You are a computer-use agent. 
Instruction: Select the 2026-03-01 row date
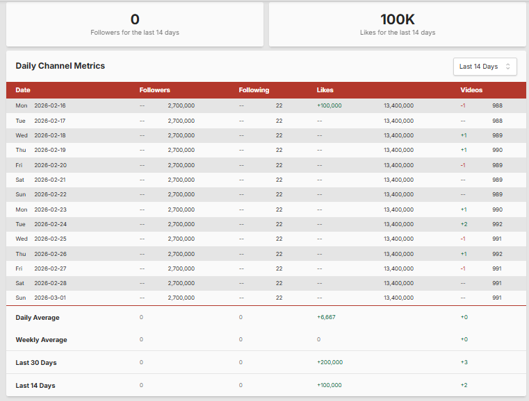(50, 298)
